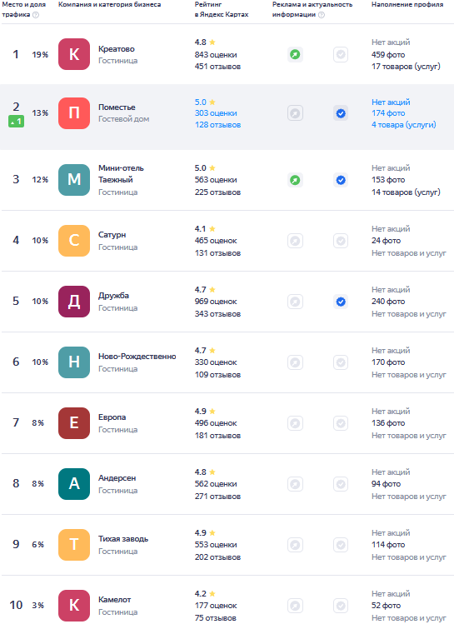Click blue verified checkmark for Дружба
Viewport: 454px width, 629px height.
click(341, 302)
